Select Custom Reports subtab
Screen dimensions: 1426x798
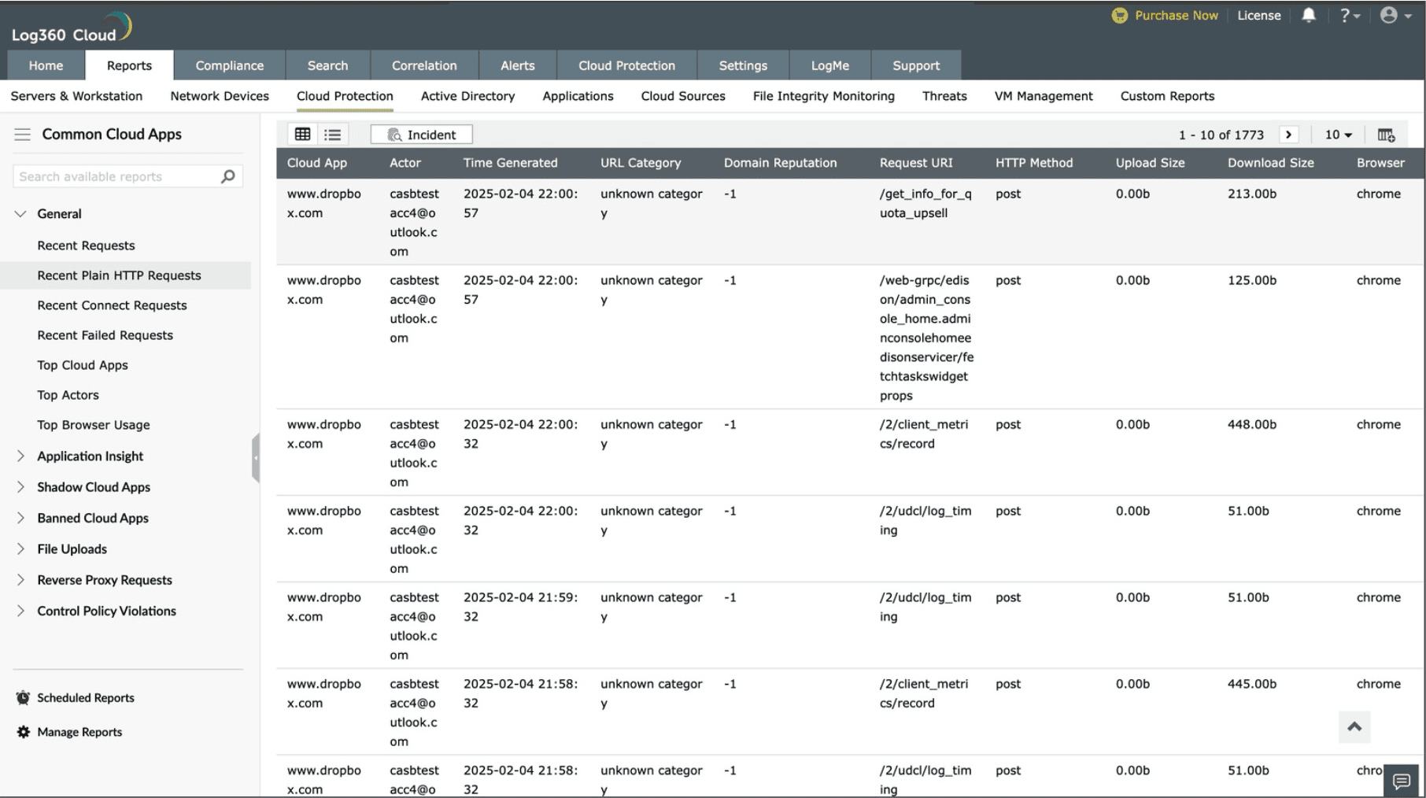pos(1167,96)
